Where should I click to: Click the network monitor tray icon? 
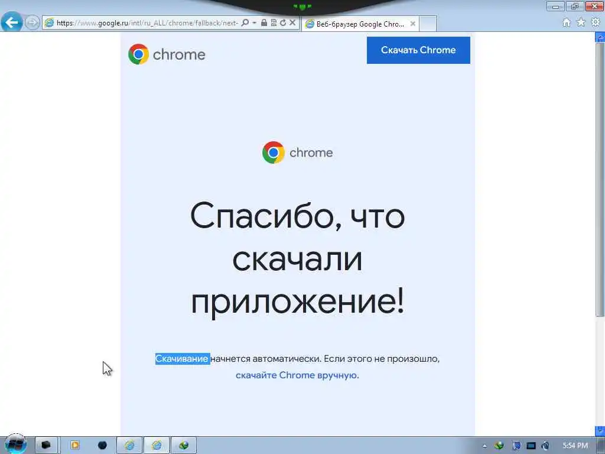(x=531, y=446)
